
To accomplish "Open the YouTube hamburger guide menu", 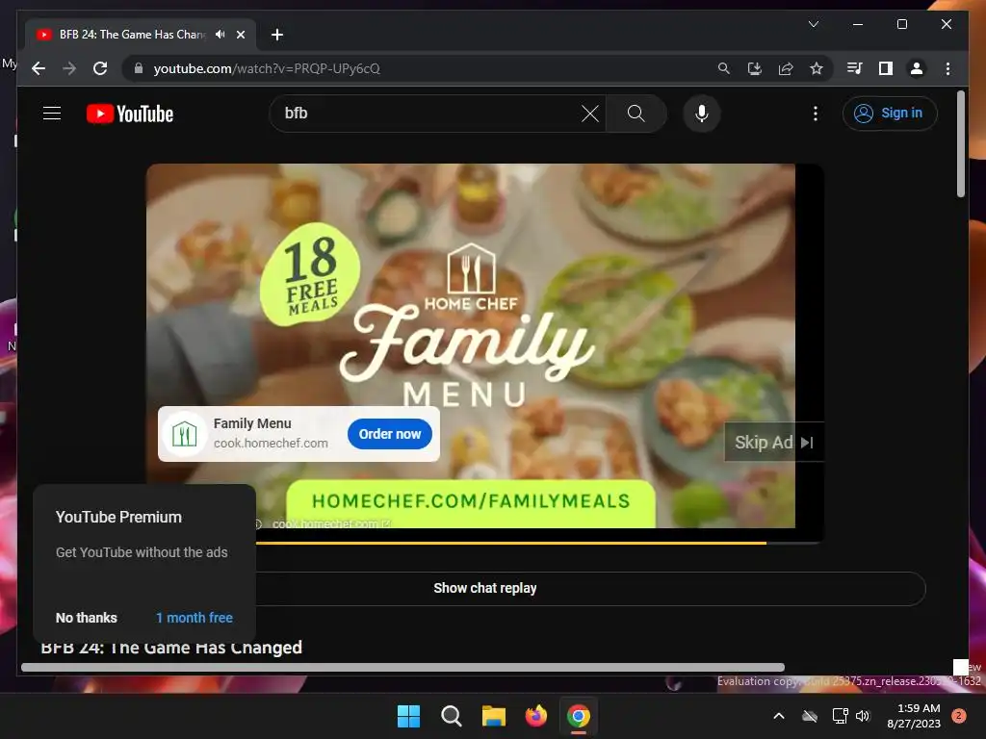I will (x=52, y=114).
